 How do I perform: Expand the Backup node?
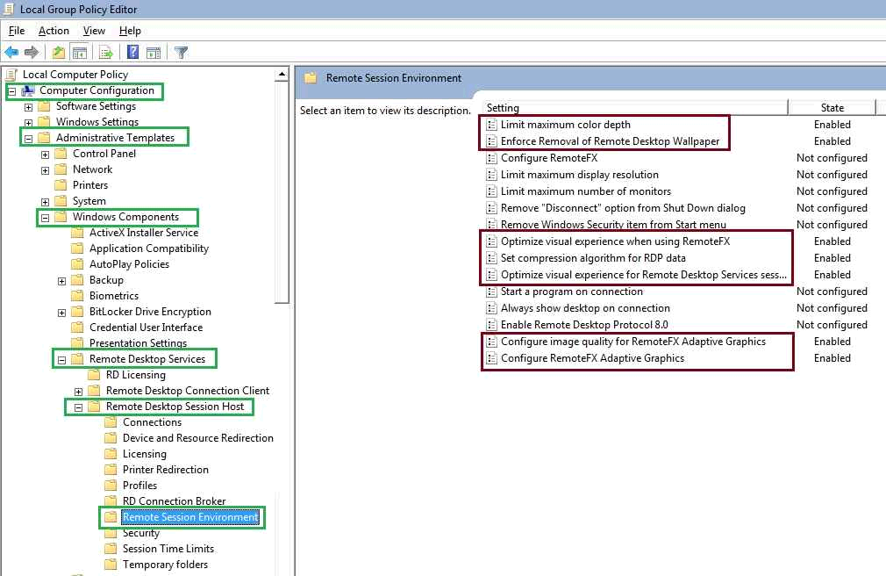[x=62, y=281]
